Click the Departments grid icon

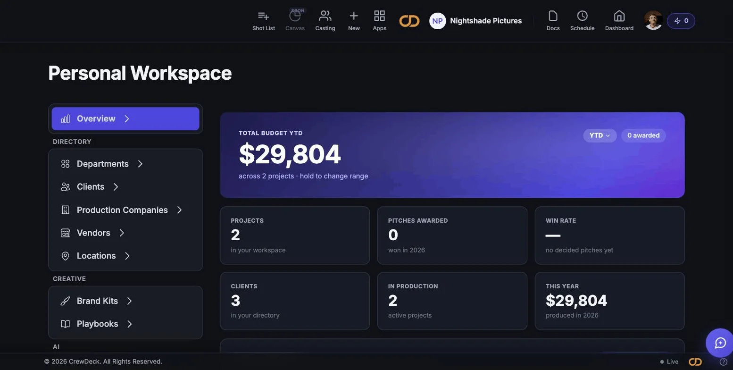[x=66, y=164]
